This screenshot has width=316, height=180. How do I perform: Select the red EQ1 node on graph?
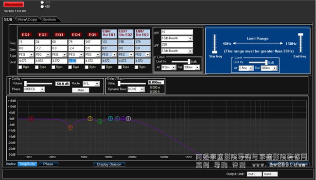(x=31, y=119)
